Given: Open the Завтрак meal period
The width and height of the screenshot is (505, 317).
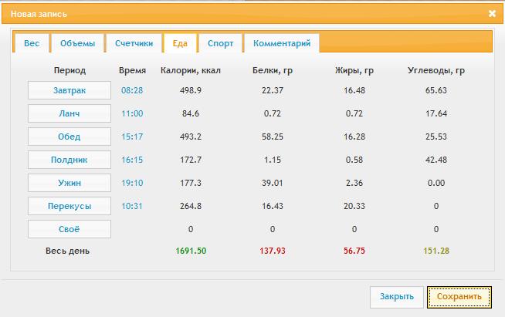Looking at the screenshot, I should coord(69,90).
